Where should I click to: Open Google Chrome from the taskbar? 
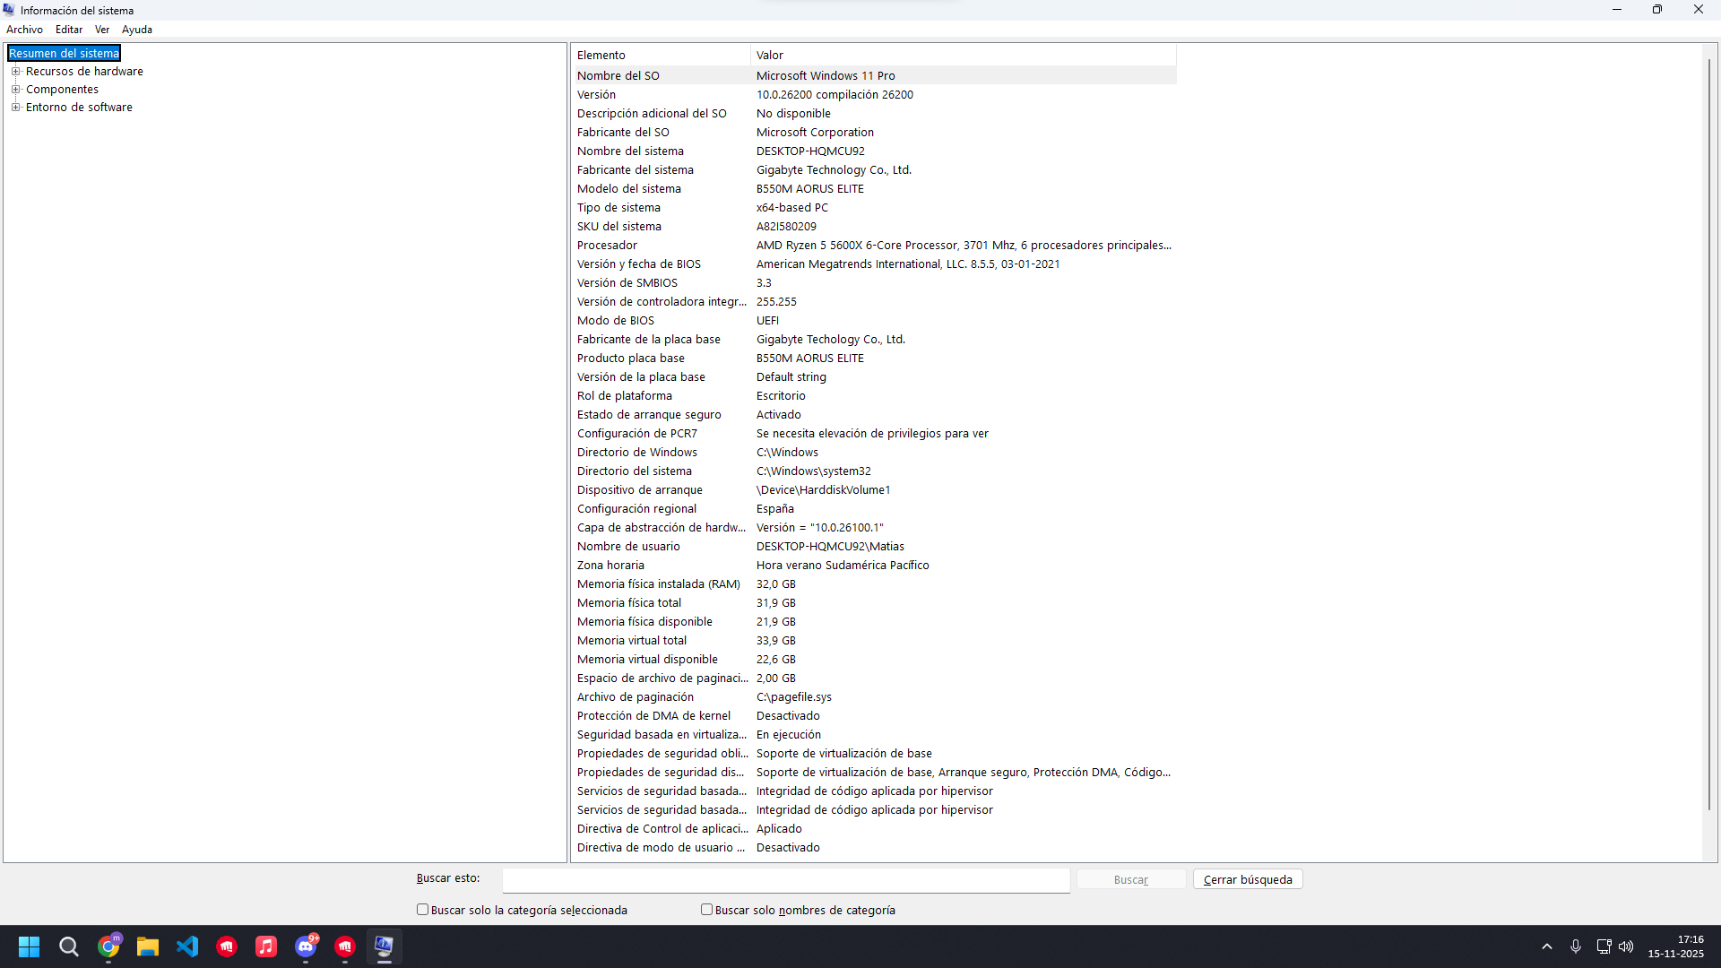(108, 946)
